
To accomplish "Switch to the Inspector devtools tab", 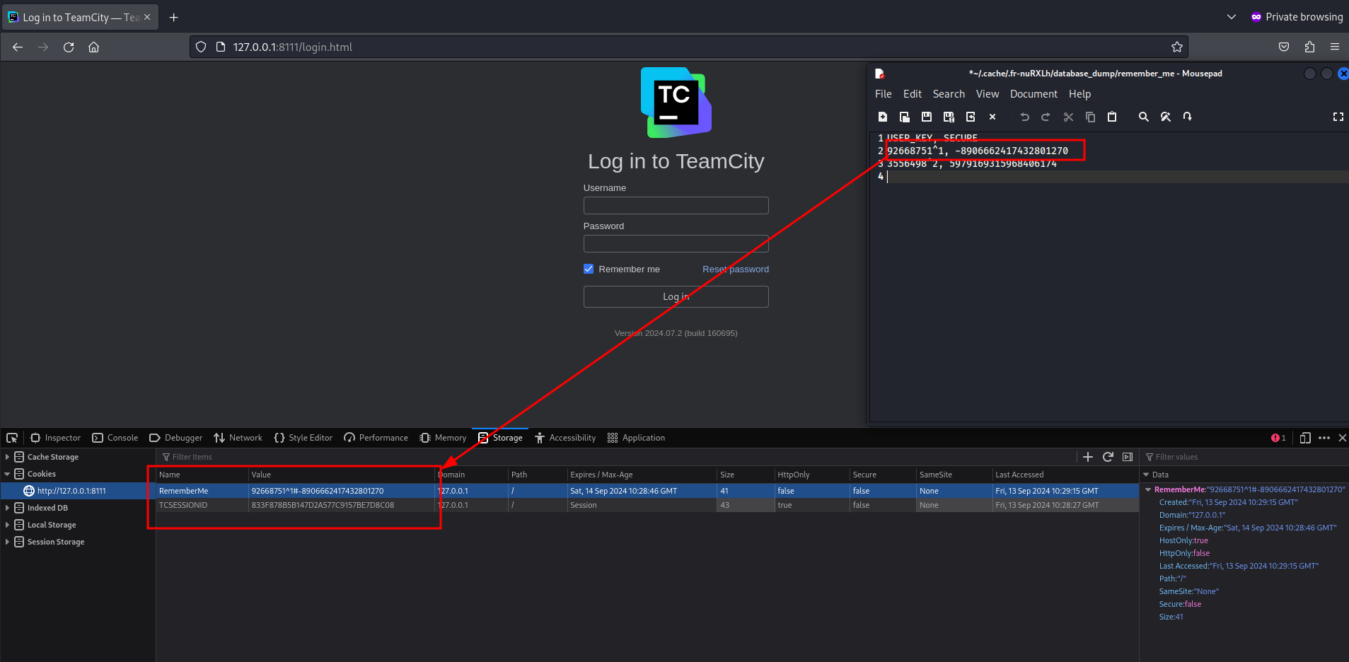I will [x=56, y=438].
